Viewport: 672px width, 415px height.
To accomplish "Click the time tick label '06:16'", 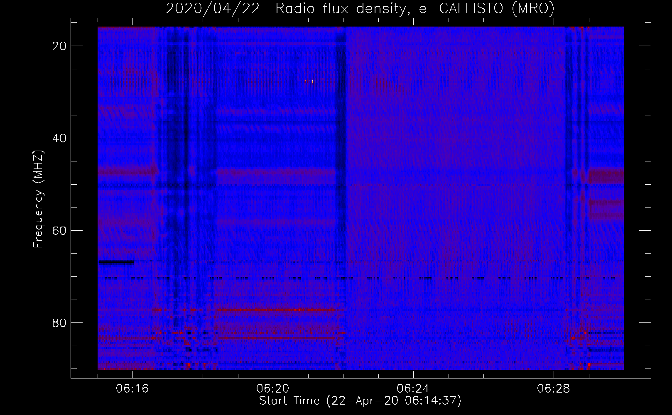I will click(132, 389).
